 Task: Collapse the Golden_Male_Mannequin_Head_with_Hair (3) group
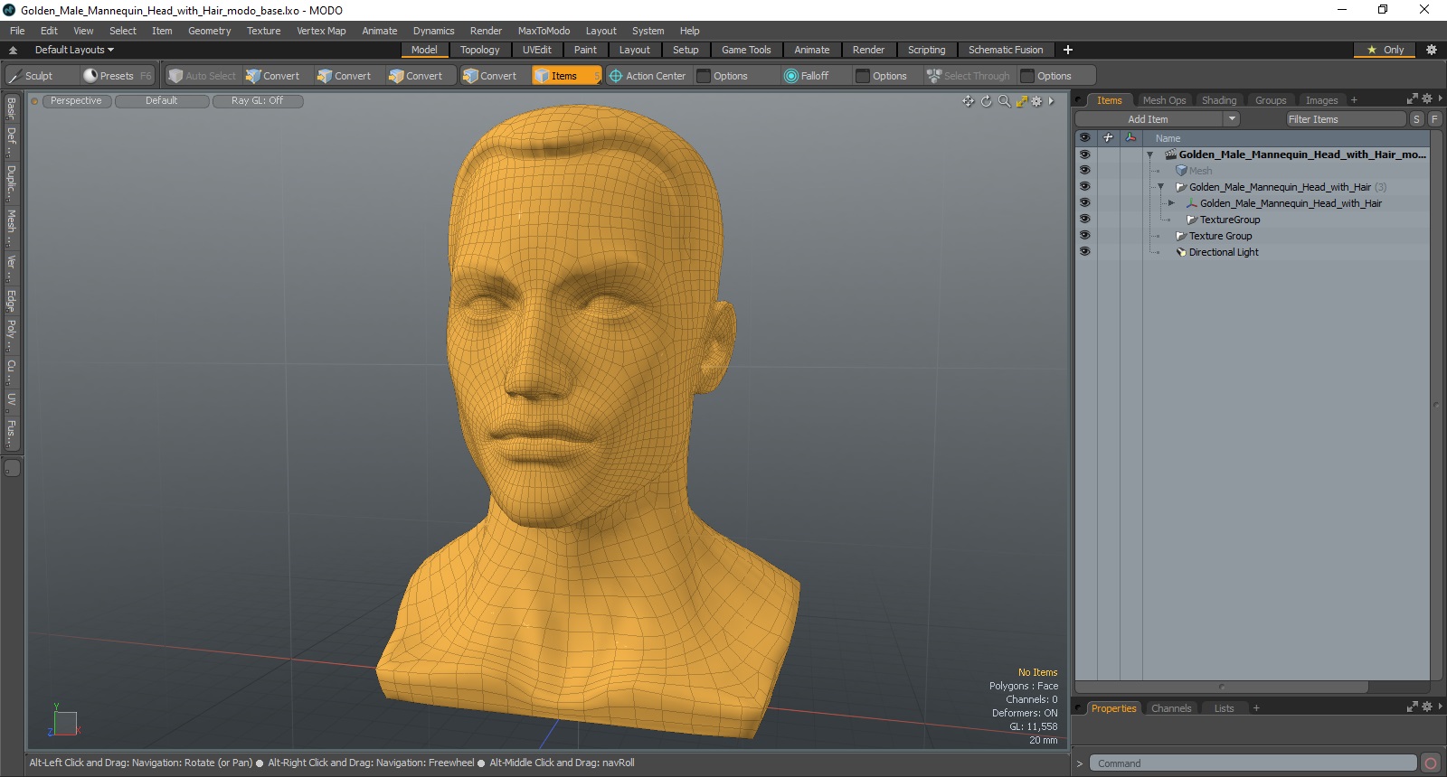coord(1161,187)
